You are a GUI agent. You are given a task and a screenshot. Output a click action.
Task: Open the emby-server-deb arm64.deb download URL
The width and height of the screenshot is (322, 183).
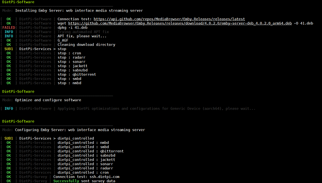(x=180, y=23)
